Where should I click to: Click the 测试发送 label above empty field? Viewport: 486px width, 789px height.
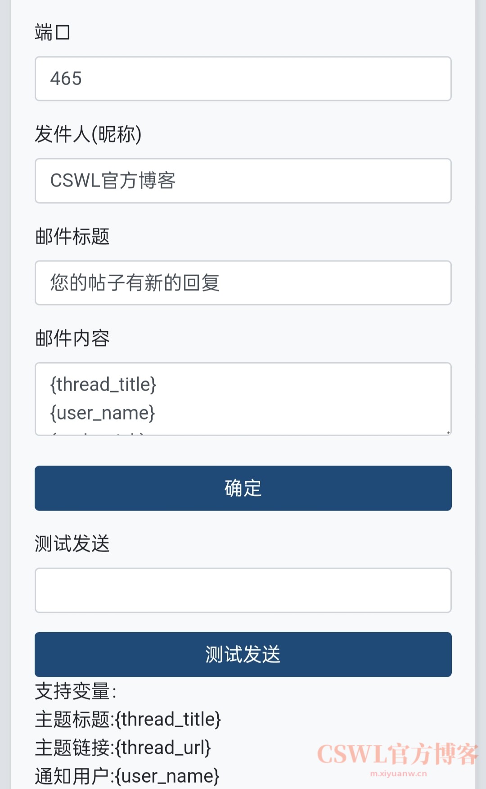tap(72, 543)
